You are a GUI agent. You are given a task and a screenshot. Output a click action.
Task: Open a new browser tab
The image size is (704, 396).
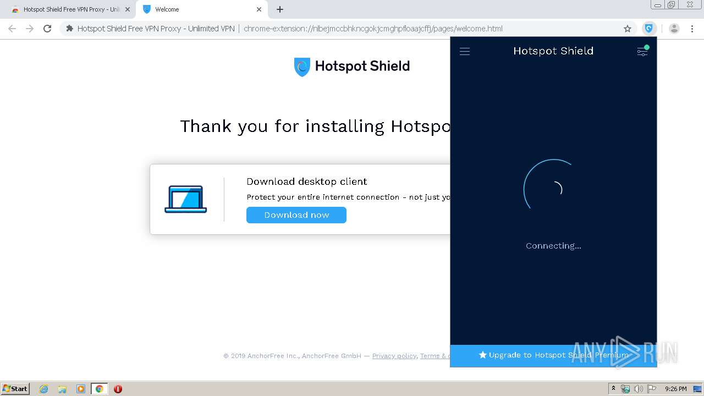pyautogui.click(x=280, y=9)
